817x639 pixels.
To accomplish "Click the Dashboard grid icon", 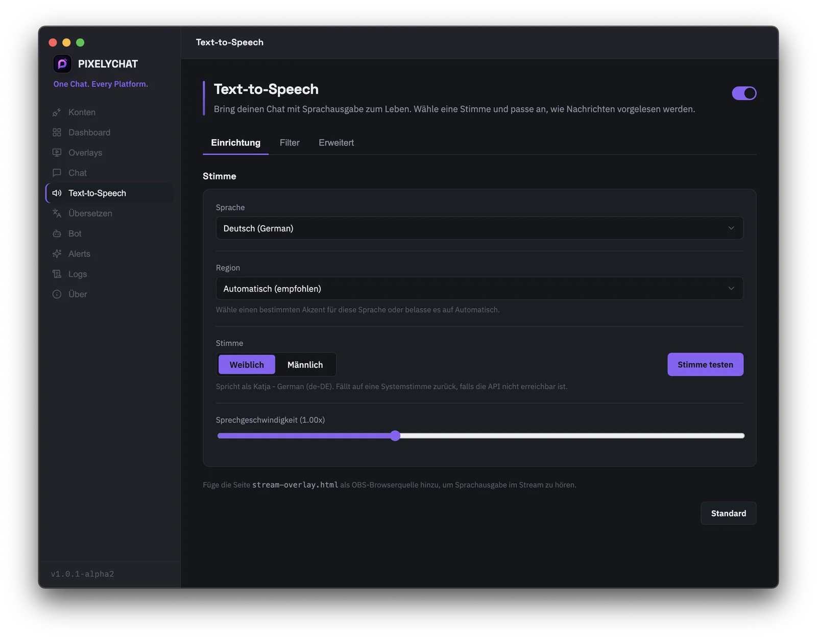I will 57,132.
